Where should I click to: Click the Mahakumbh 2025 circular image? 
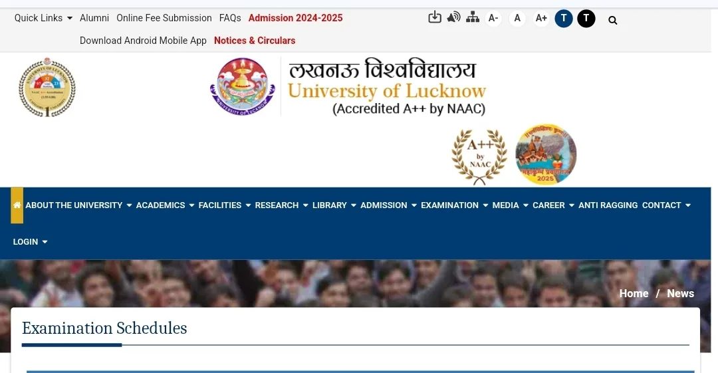pos(546,155)
